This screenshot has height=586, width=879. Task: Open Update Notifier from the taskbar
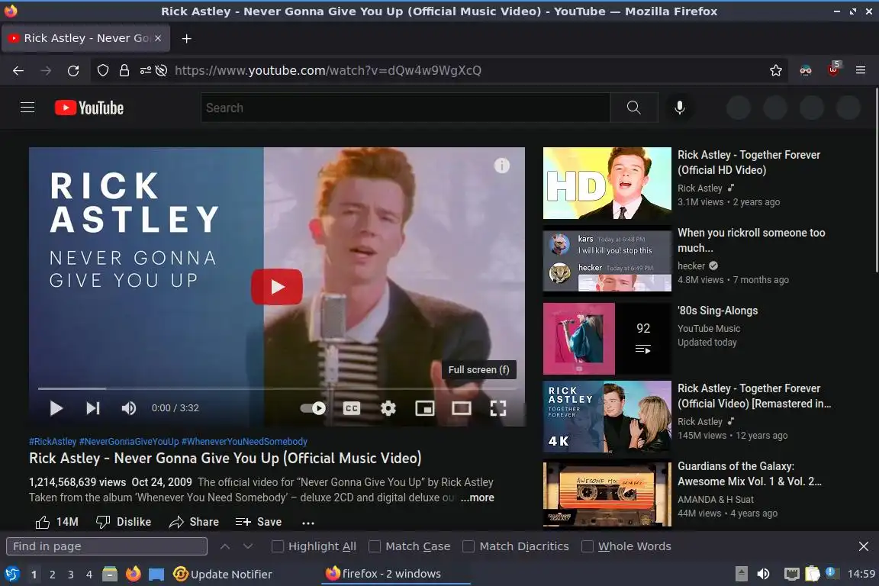pos(223,575)
